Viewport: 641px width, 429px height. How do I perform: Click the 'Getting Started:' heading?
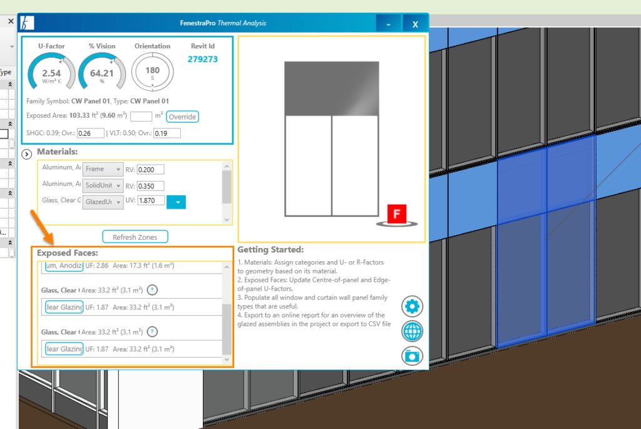pos(270,249)
